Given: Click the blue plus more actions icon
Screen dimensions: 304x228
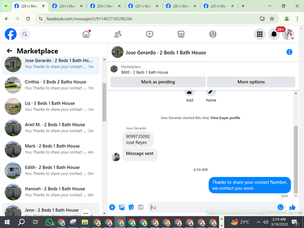Looking at the screenshot, I should coord(112,207).
